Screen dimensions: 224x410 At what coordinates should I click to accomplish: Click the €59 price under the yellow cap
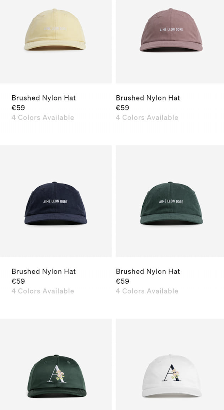coord(18,108)
